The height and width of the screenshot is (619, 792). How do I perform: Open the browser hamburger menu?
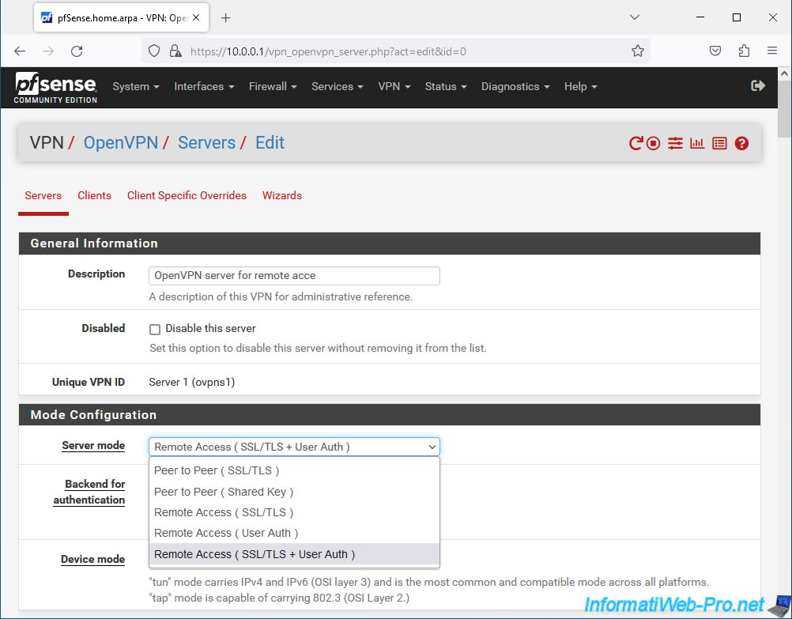pyautogui.click(x=771, y=51)
